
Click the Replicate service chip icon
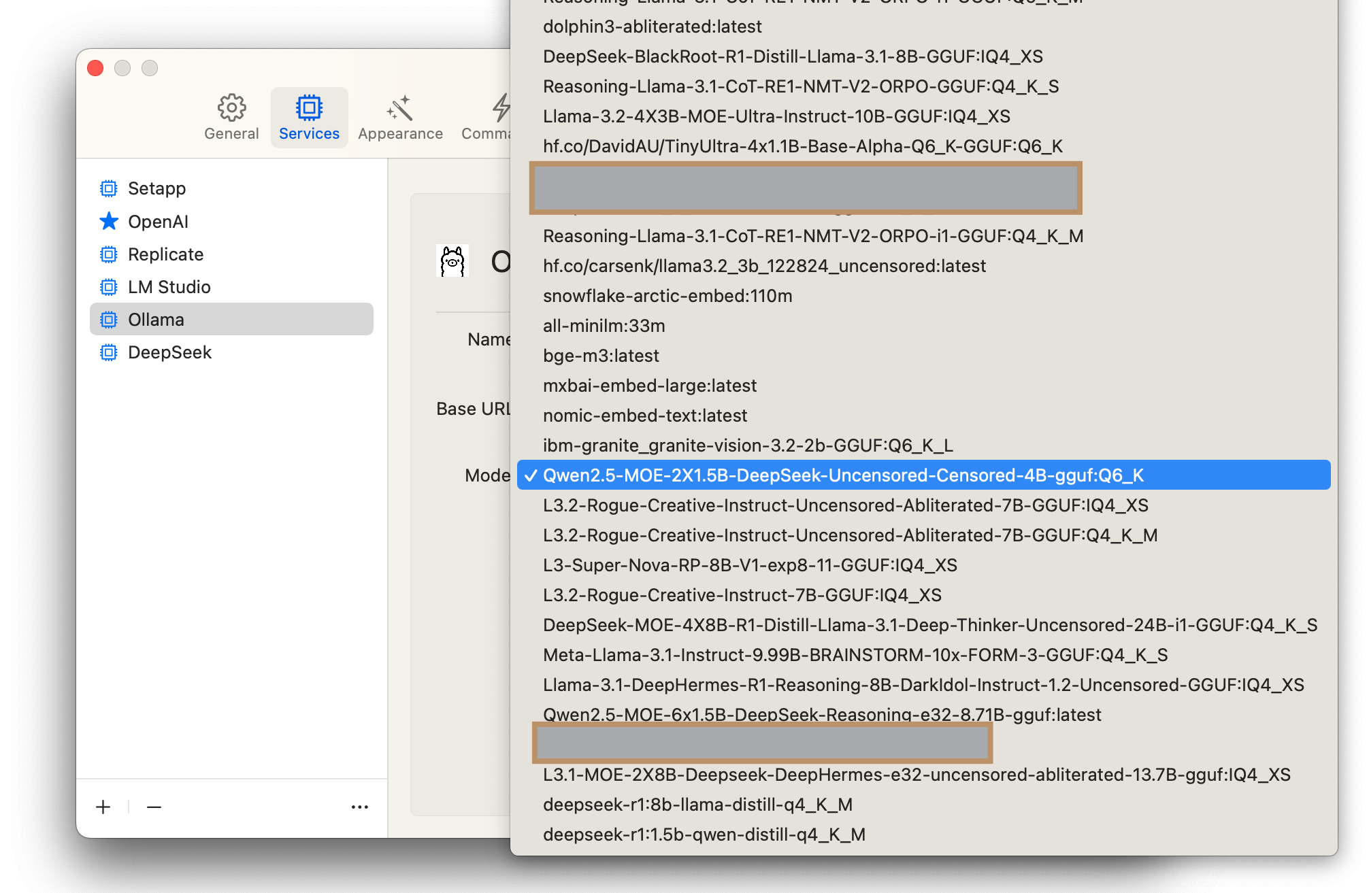pyautogui.click(x=109, y=254)
